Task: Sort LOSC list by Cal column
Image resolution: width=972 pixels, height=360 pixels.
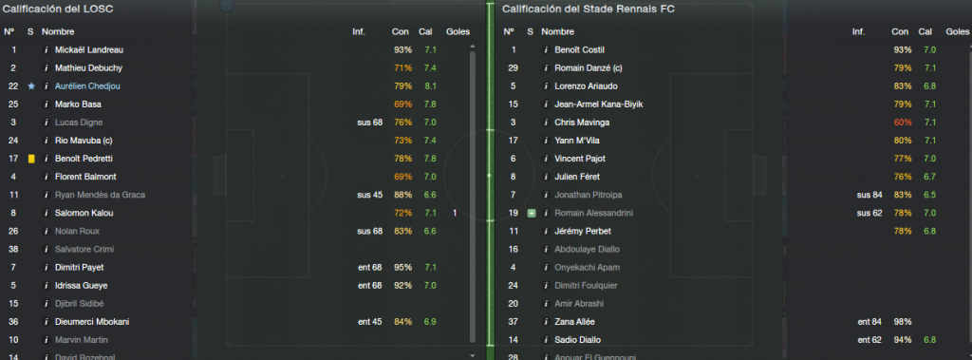Action: point(425,31)
